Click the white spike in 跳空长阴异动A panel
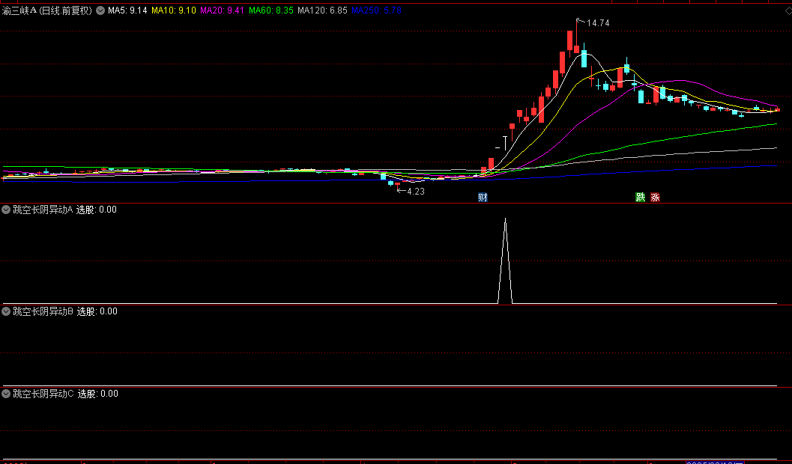The width and height of the screenshot is (792, 464). (x=505, y=260)
